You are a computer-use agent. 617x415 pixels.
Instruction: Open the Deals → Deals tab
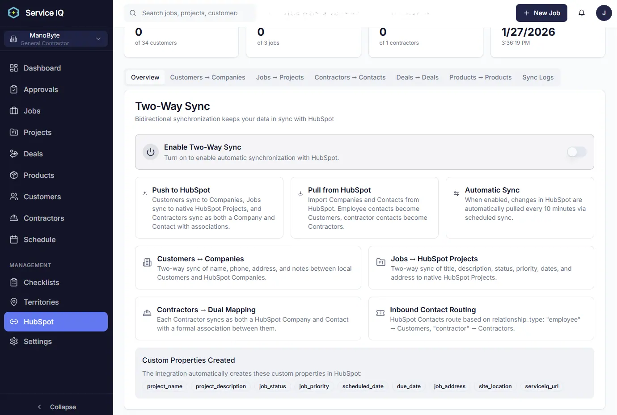tap(418, 77)
